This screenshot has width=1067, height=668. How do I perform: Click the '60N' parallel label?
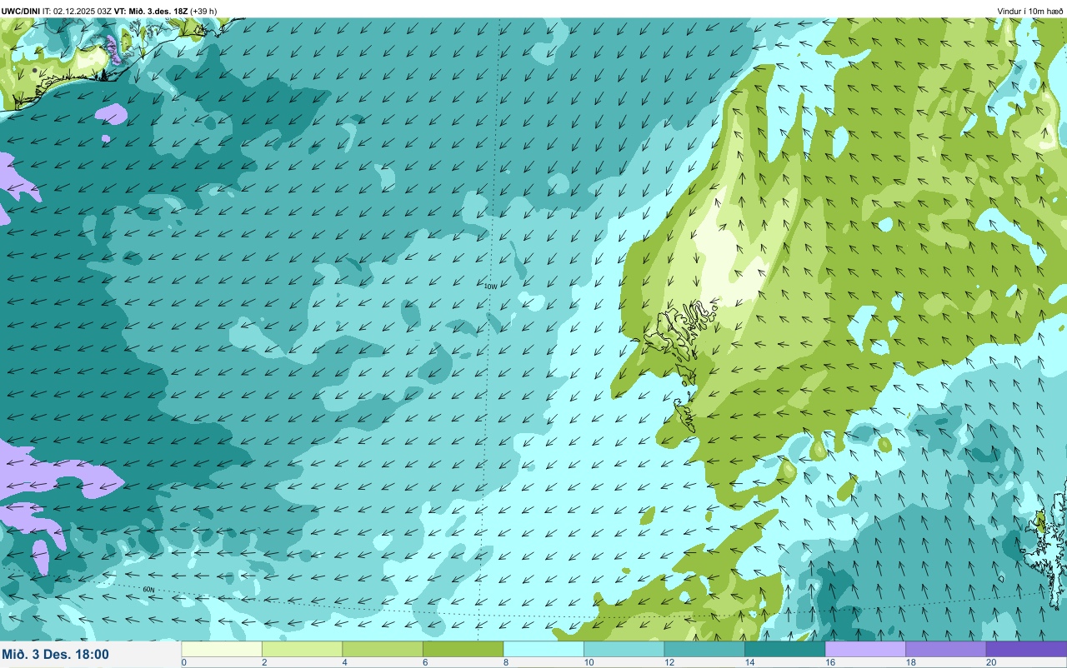[148, 590]
